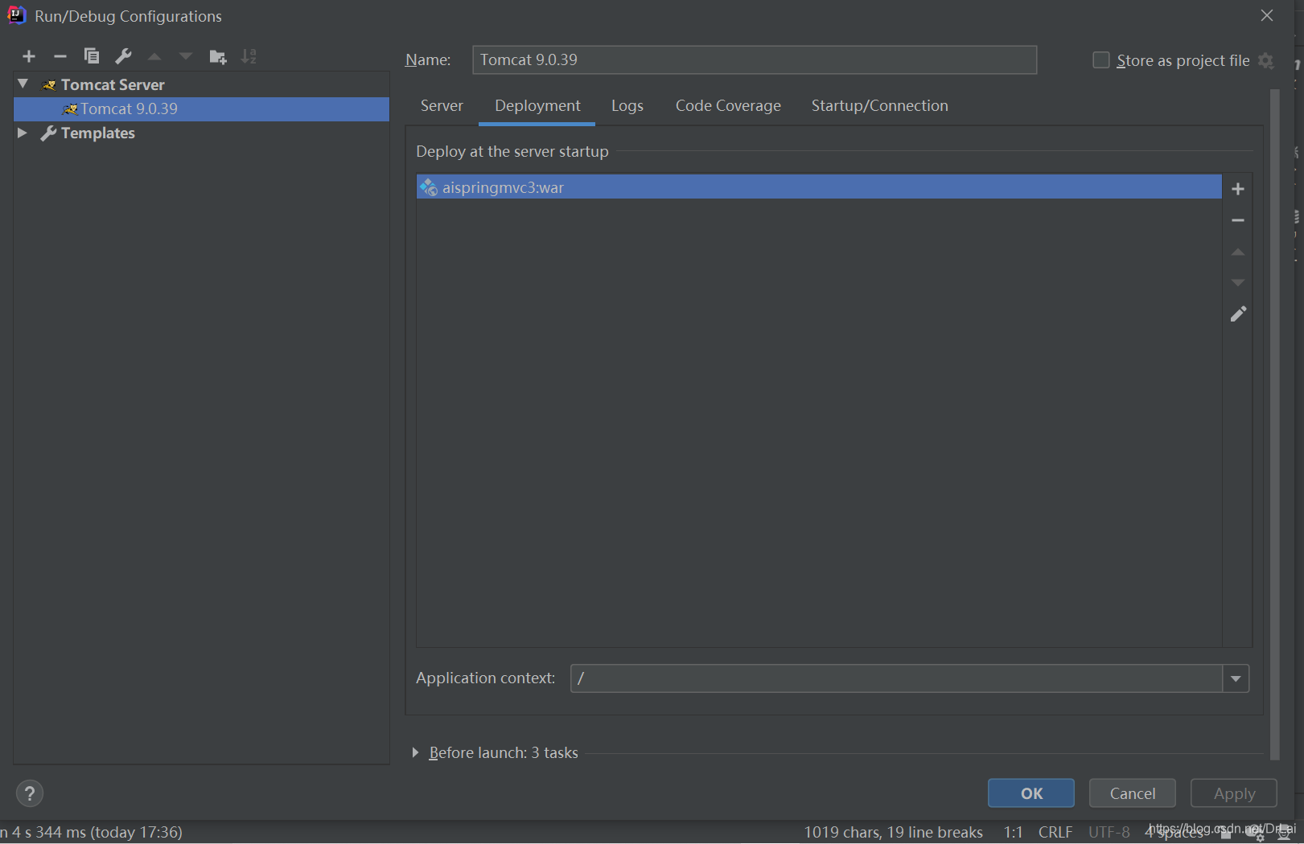Select the Tomcat Server group label
The width and height of the screenshot is (1304, 844).
[113, 84]
